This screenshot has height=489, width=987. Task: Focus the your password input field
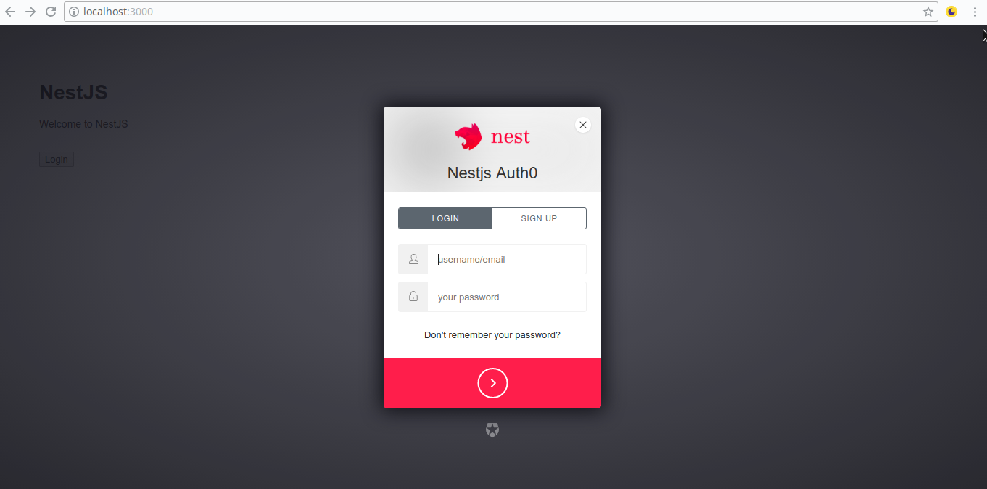tap(507, 297)
